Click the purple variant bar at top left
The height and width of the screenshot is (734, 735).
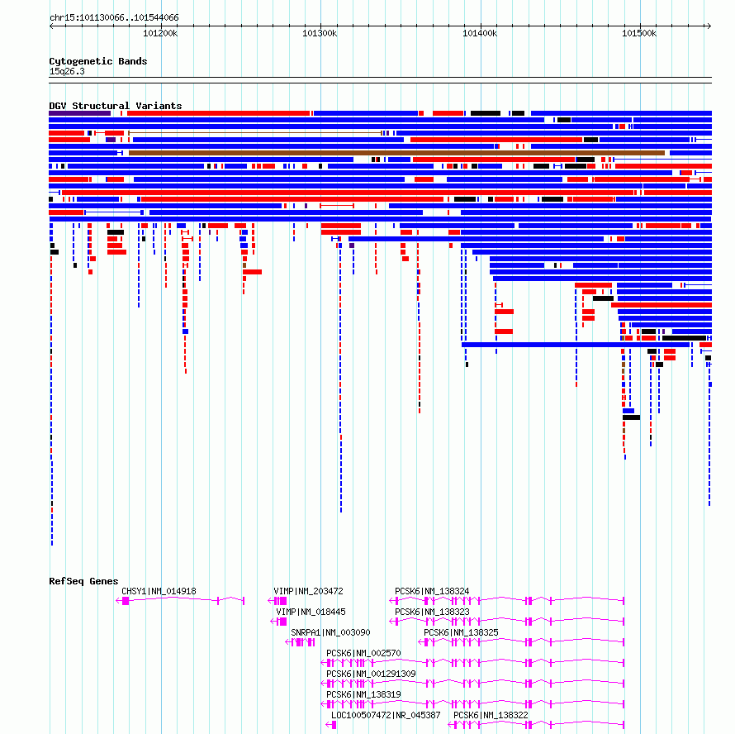click(79, 113)
